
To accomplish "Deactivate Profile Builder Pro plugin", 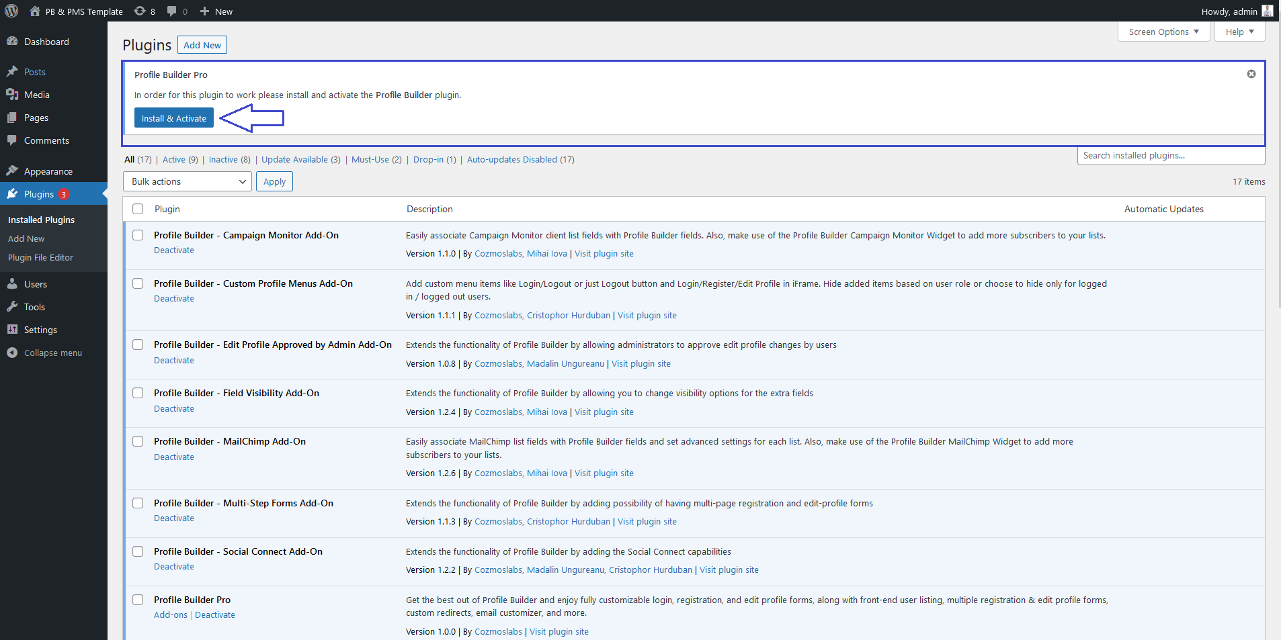I will click(x=215, y=614).
